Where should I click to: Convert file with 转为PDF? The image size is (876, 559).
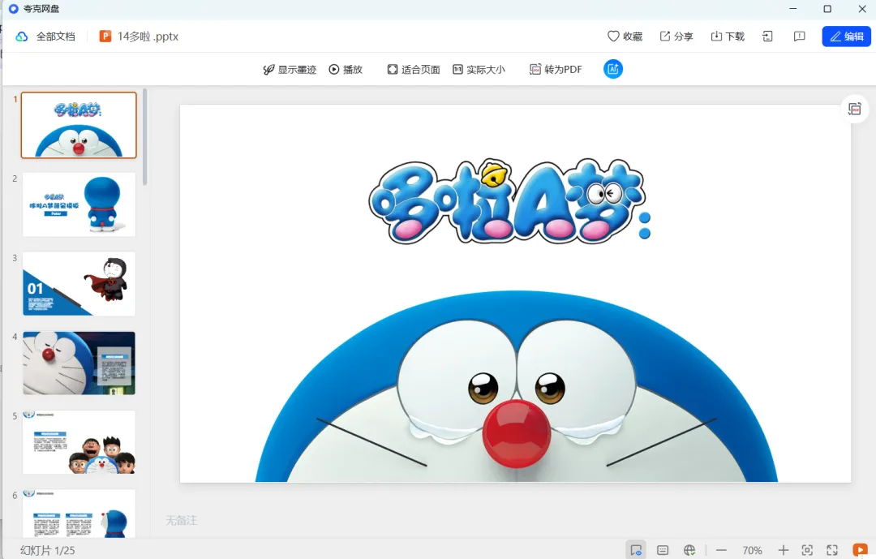pyautogui.click(x=556, y=69)
